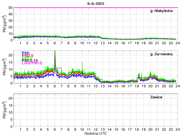Click hour 1 tick below the Zarnowska chart

21,86
